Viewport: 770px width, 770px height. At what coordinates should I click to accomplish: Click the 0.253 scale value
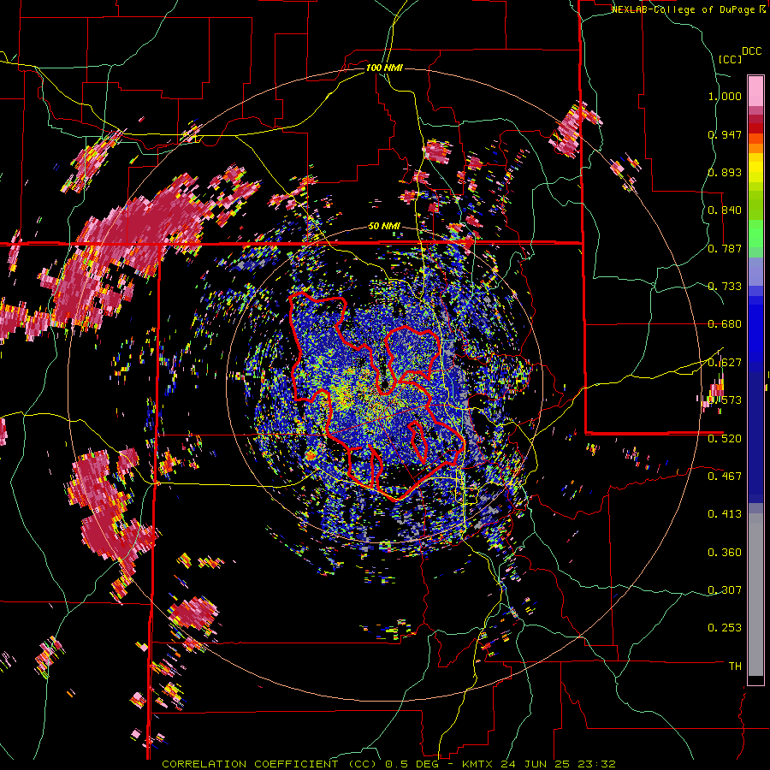(725, 628)
